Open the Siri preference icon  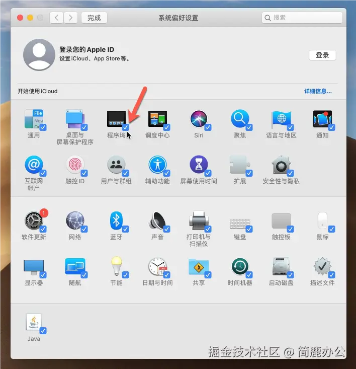(x=199, y=119)
